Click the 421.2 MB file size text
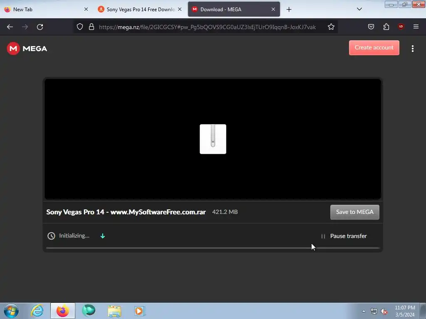This screenshot has width=426, height=319. click(225, 212)
